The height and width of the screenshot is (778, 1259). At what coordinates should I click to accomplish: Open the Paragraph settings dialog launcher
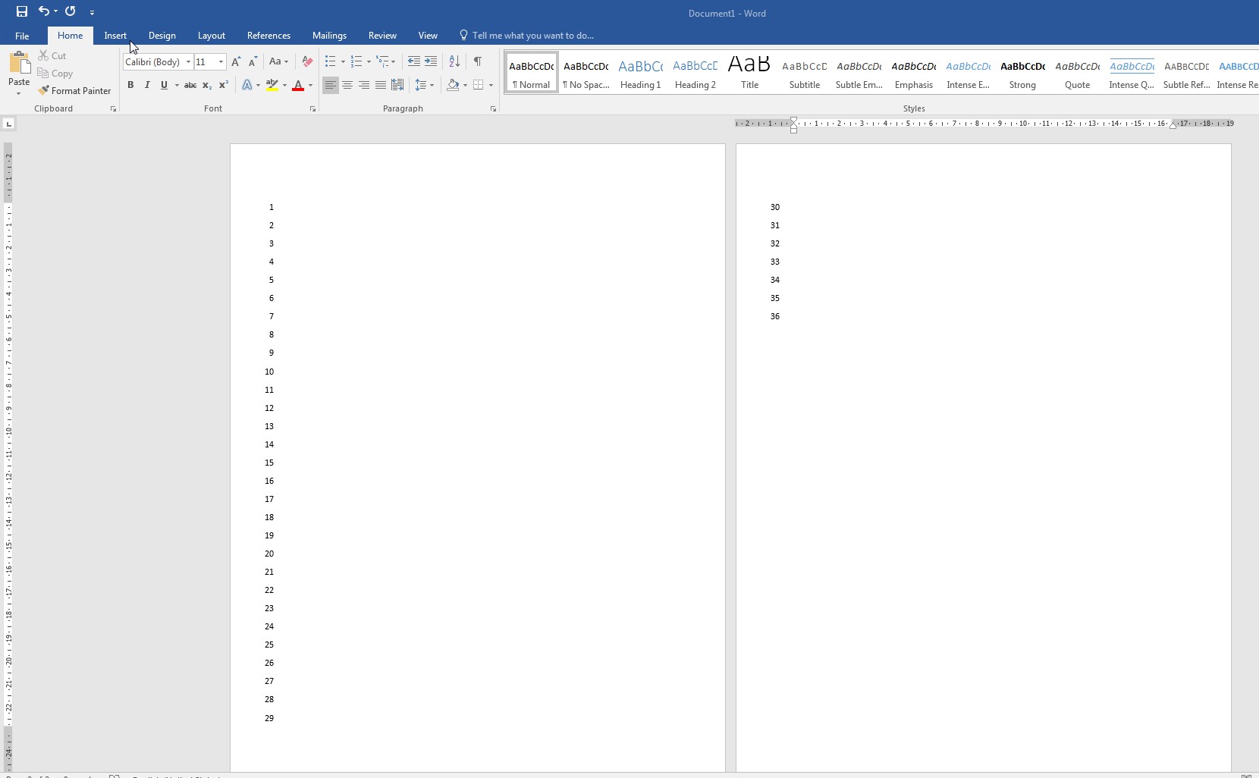pyautogui.click(x=493, y=109)
